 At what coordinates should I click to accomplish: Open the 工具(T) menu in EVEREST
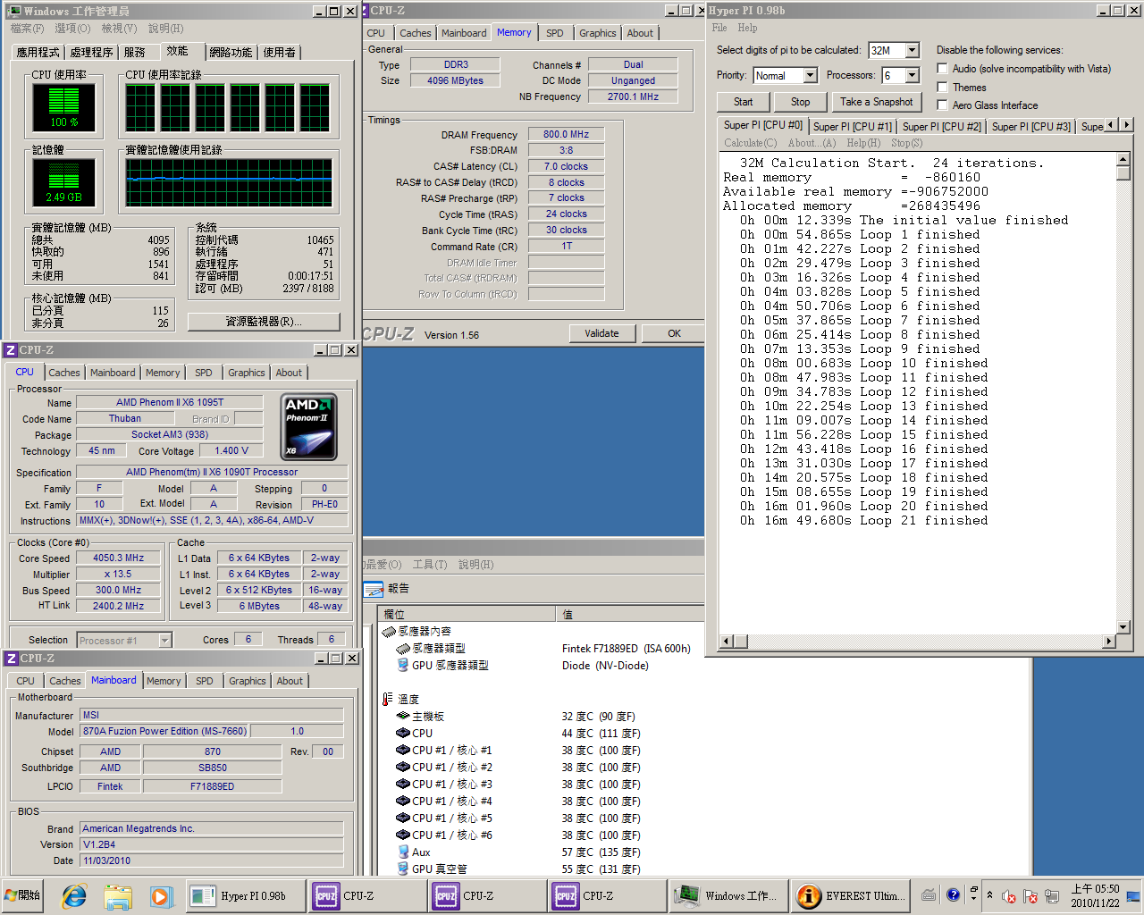430,565
